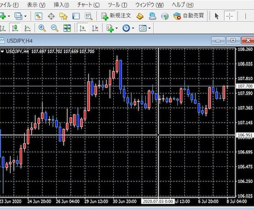The width and height of the screenshot is (254, 210).
Task: Click the 24 Jun 20:00 time axis label
Action: pyautogui.click(x=39, y=201)
